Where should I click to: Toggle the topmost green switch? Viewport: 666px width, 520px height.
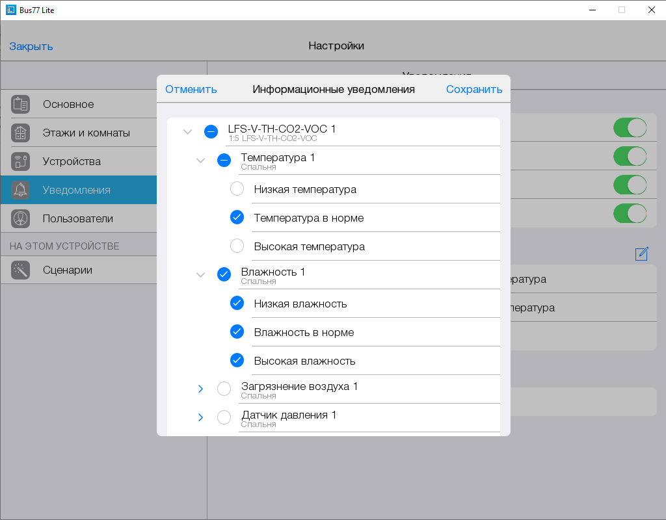point(630,127)
